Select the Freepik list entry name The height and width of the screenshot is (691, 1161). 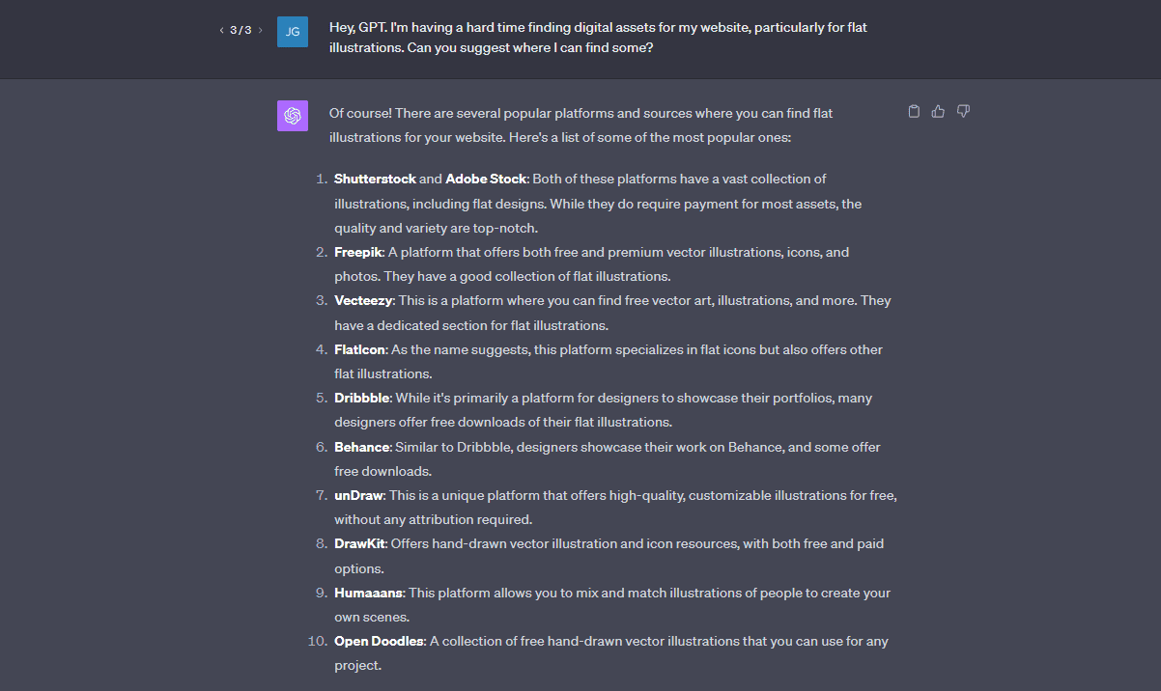click(358, 252)
